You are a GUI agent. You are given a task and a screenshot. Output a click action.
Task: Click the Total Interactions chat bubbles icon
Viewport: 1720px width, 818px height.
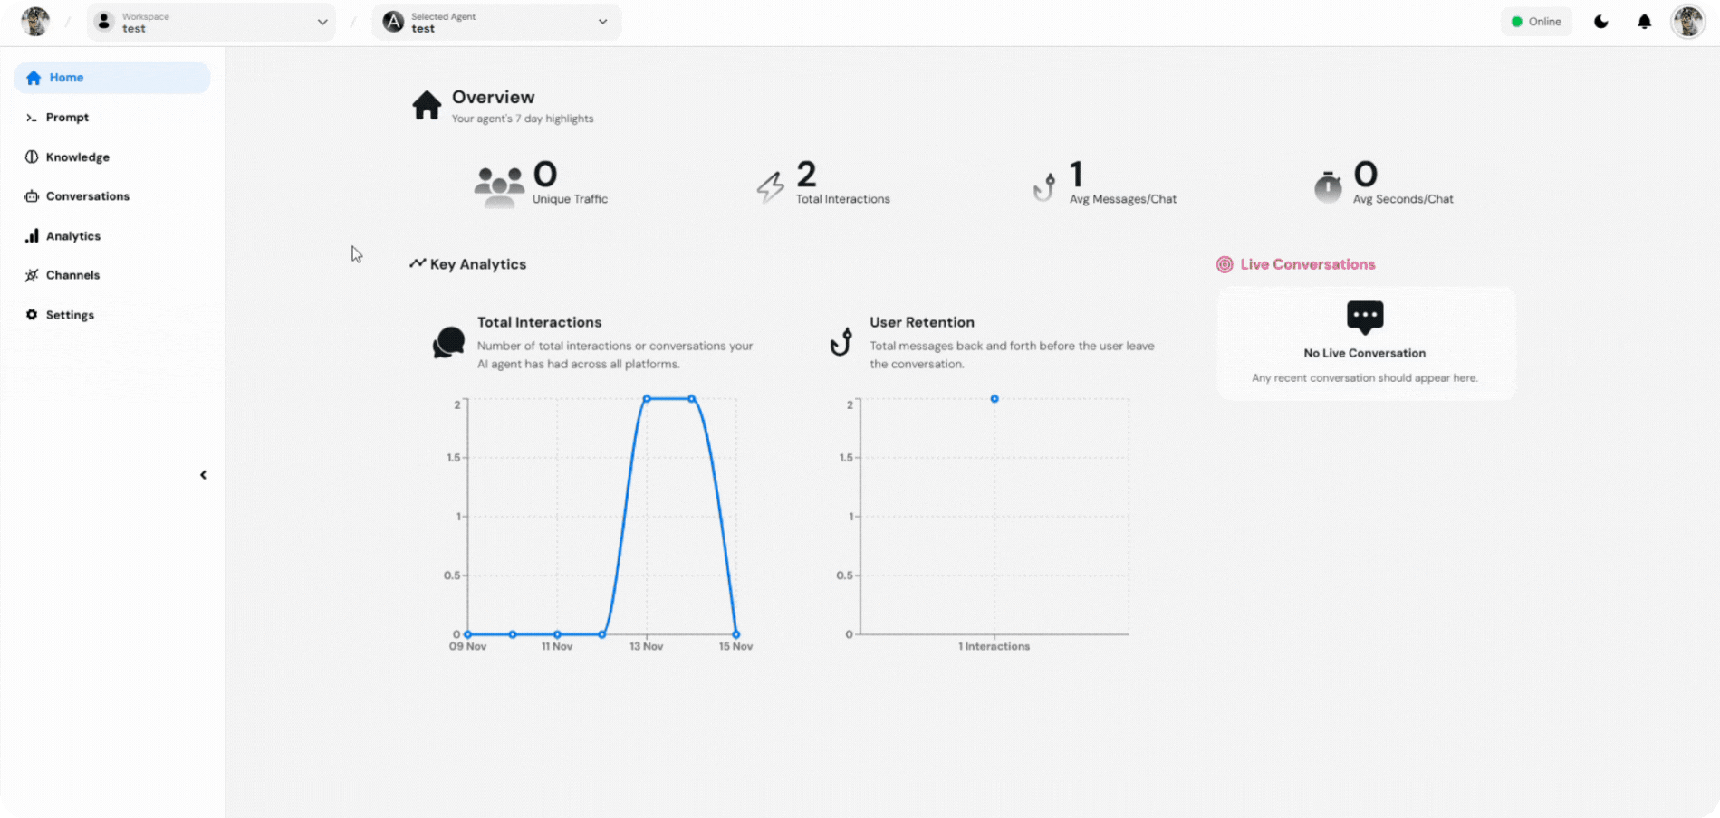coord(448,343)
